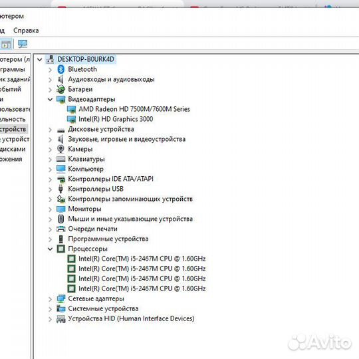Select Аудиовходы и аудиовыходы label
Screen dimensions: 359x359
click(x=111, y=79)
